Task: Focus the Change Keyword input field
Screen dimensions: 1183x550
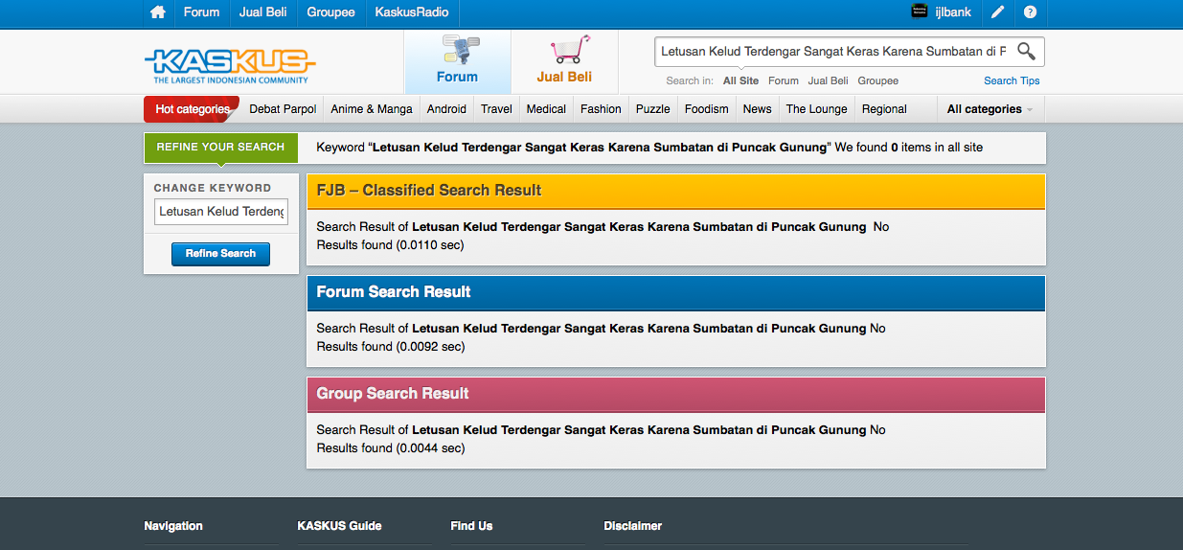Action: tap(221, 212)
